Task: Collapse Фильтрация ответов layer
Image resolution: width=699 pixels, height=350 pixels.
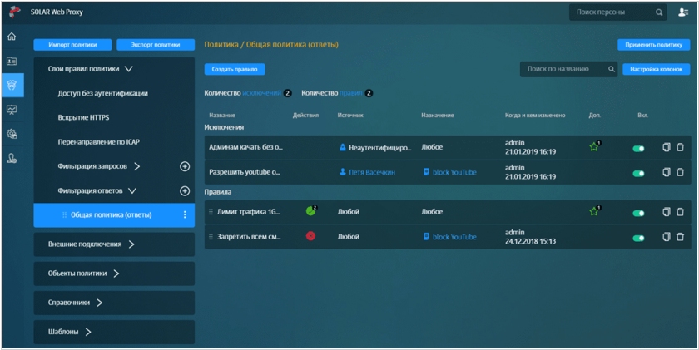Action: [x=132, y=190]
